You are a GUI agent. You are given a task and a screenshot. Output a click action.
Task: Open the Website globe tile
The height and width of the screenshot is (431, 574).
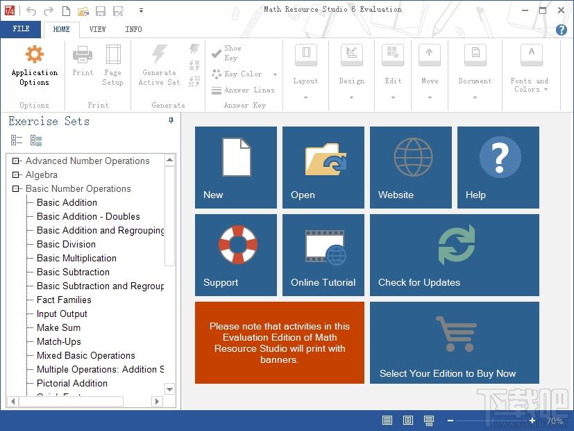point(411,168)
